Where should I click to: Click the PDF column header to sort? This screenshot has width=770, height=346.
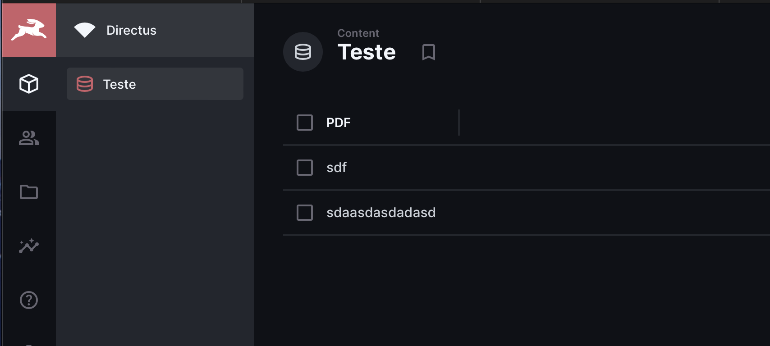click(339, 123)
